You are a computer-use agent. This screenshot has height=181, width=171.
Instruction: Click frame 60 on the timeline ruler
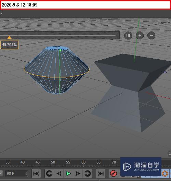[83, 162]
